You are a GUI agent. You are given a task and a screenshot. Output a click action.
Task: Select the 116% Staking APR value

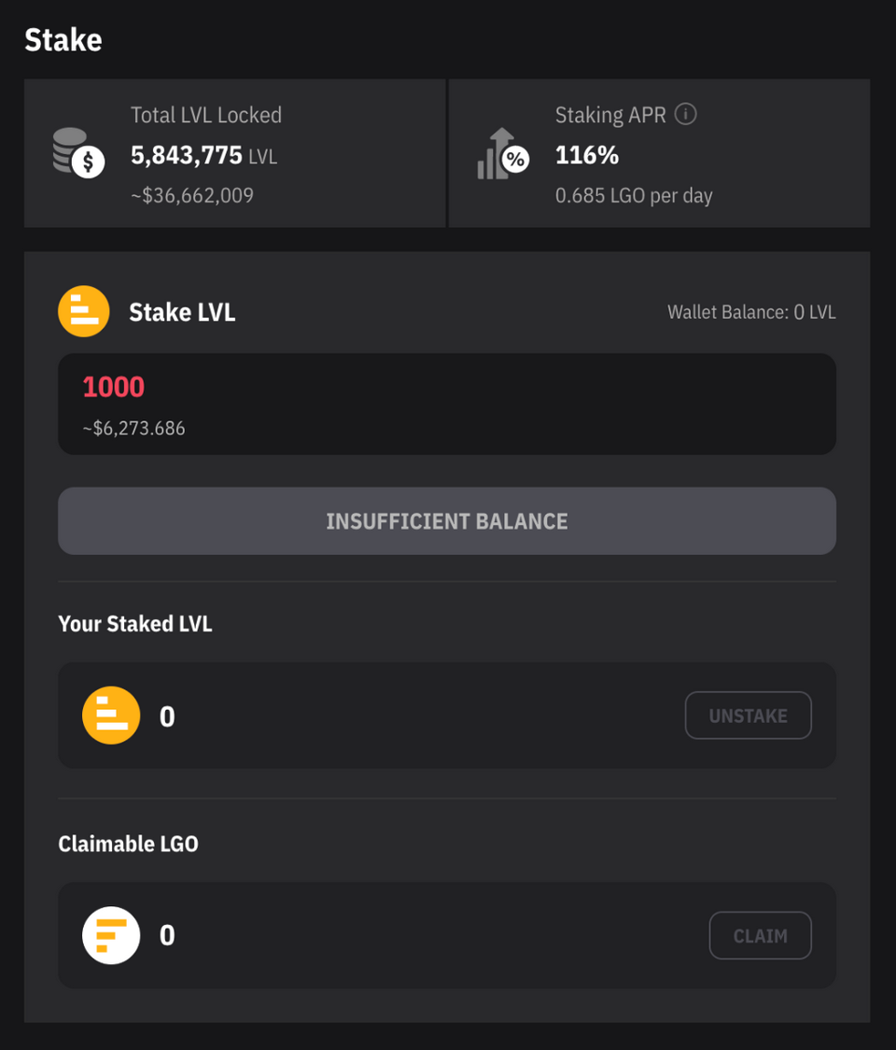[x=586, y=155]
